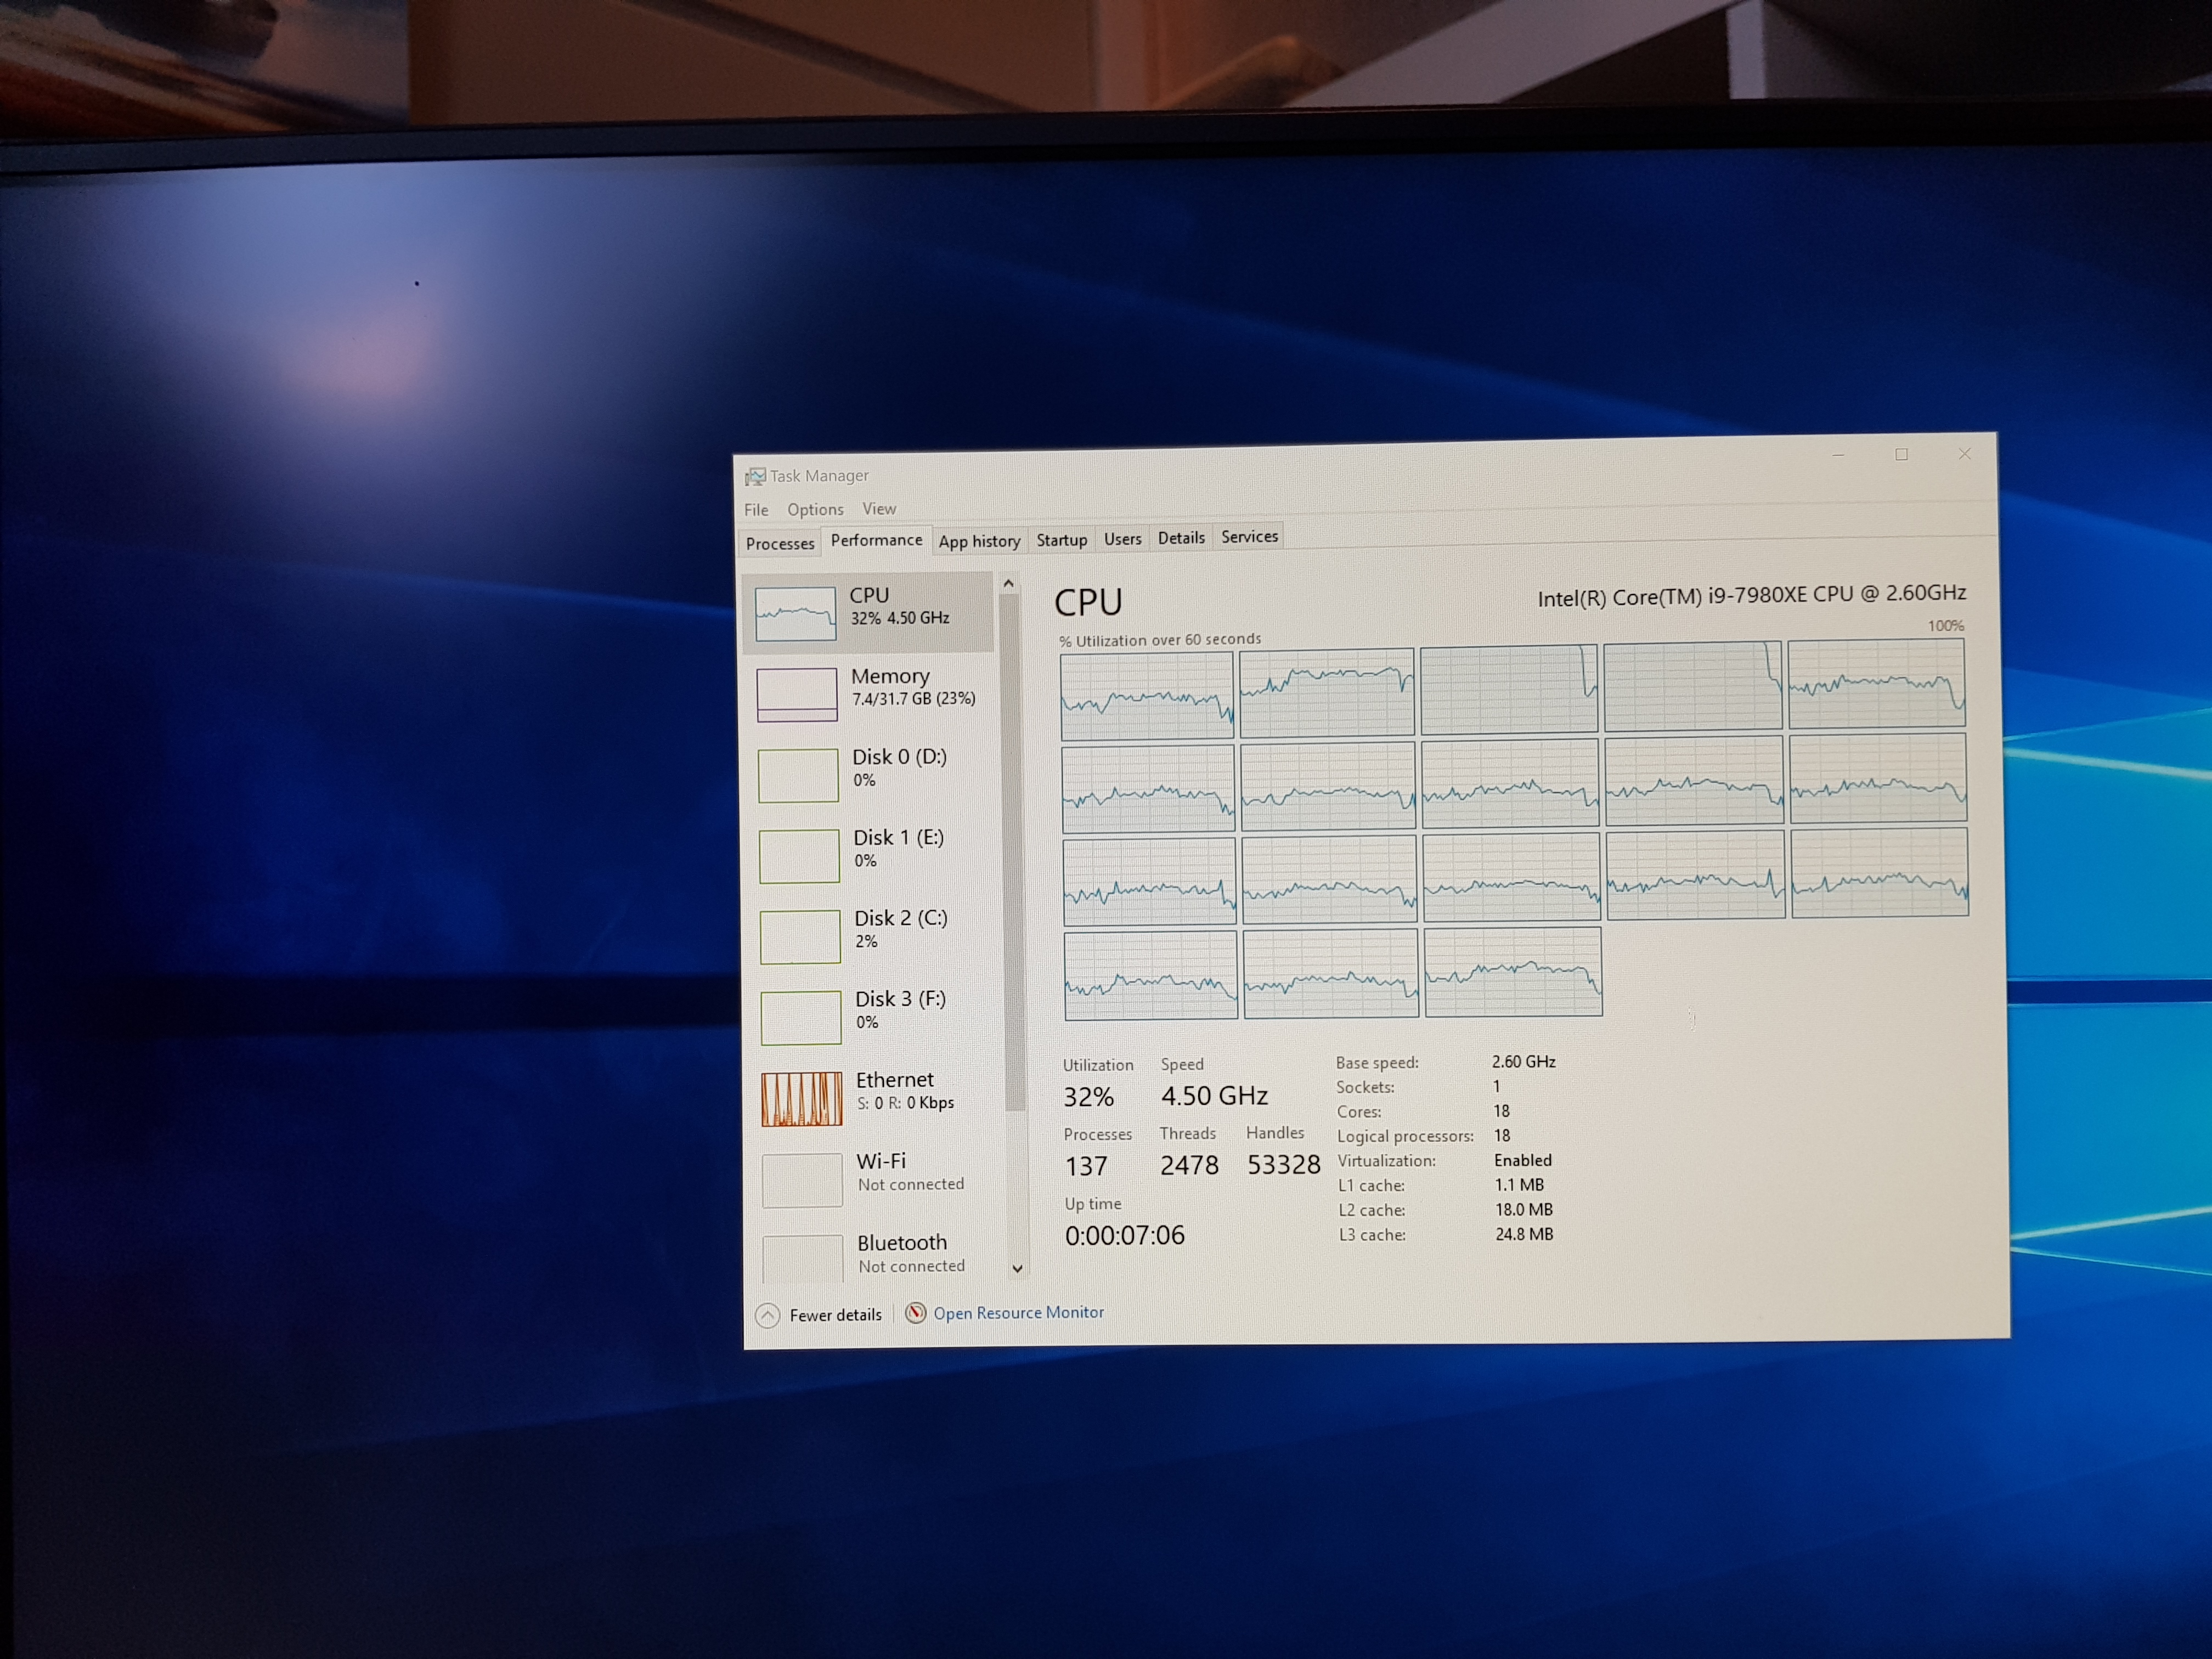Click the Task Manager title bar icon
The image size is (2212, 1659).
pos(755,476)
